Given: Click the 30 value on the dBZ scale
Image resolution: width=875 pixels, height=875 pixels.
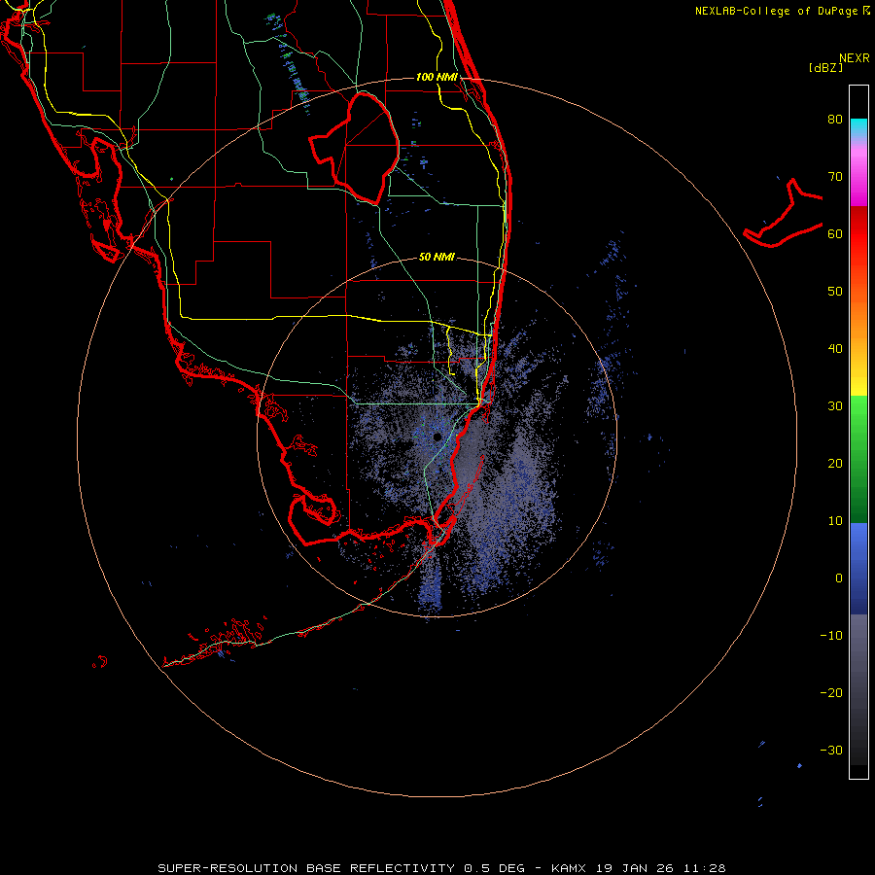Looking at the screenshot, I should click(835, 405).
